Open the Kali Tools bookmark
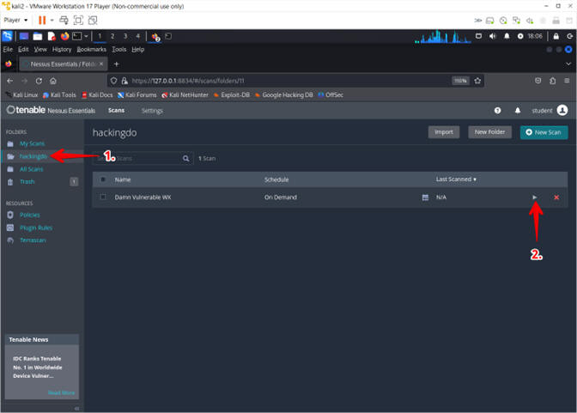Screen dimensions: 577x413 pos(59,95)
